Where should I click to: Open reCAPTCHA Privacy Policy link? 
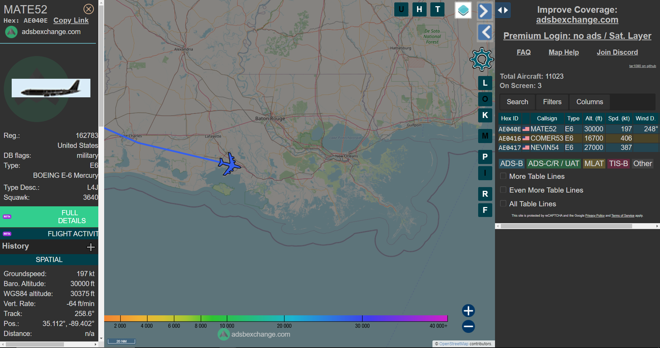(595, 216)
